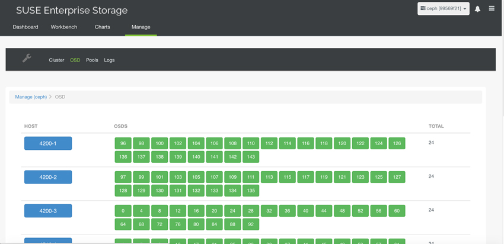504x244 pixels.
Task: Select OSD 131
Action: click(x=178, y=191)
